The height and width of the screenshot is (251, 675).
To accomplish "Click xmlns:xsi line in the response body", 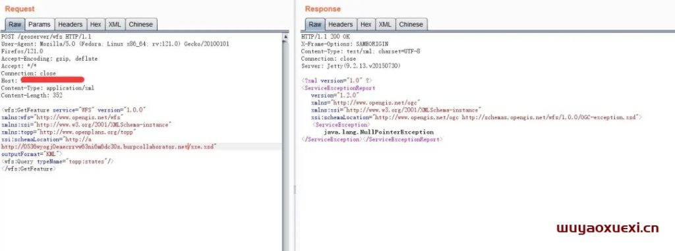I will pos(396,110).
